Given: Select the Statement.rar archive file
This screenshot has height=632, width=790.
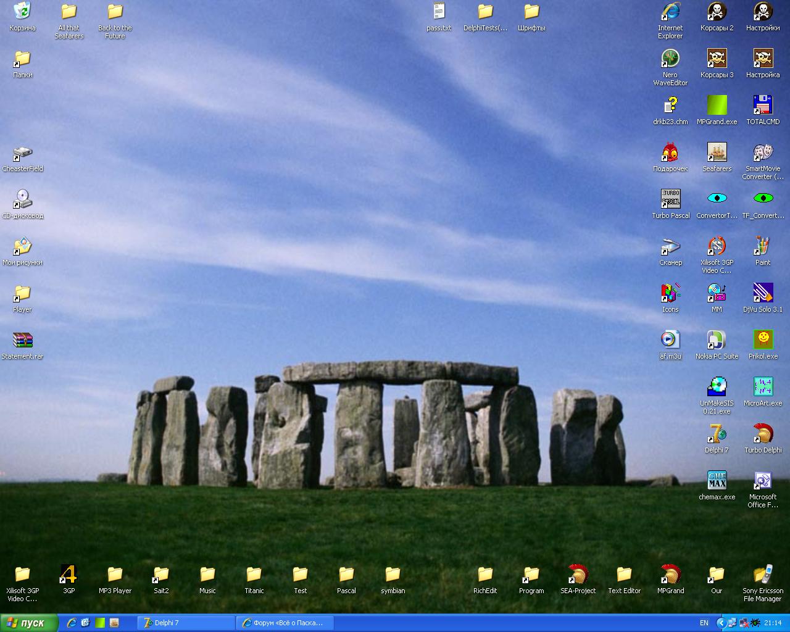Looking at the screenshot, I should click(x=22, y=340).
